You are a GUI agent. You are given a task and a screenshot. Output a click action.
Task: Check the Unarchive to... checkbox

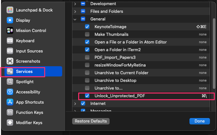87,88
